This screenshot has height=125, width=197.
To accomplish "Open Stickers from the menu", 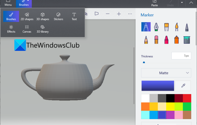I will pos(59,16).
